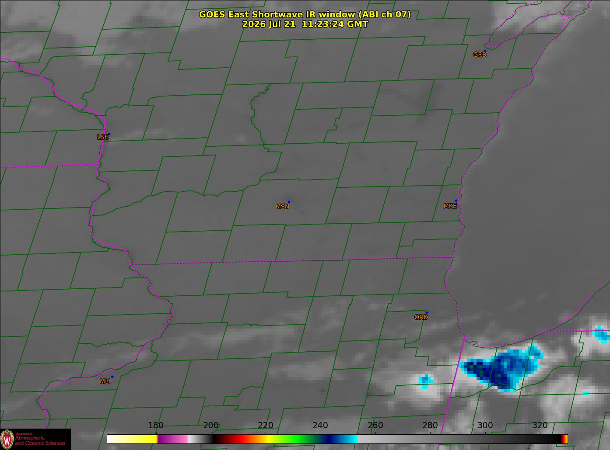The image size is (610, 450).
Task: Click the 240 label on the colorbar
Action: click(x=320, y=426)
